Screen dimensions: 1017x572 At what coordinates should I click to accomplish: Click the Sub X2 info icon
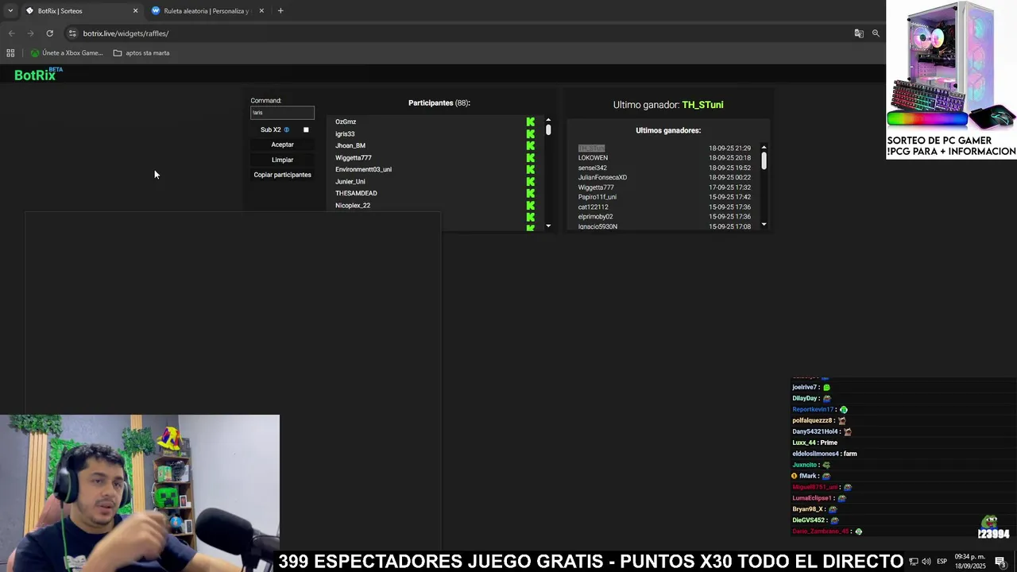(286, 129)
